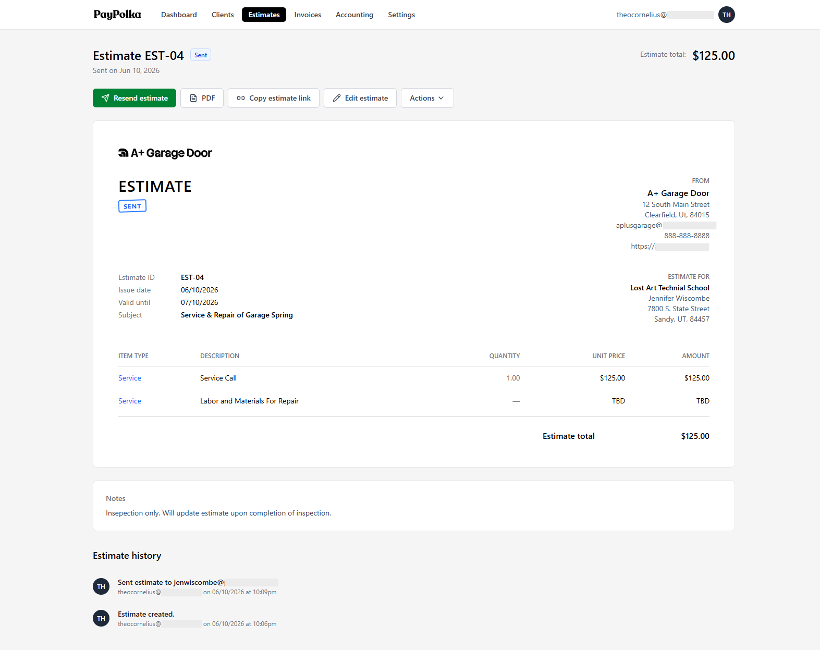Image resolution: width=820 pixels, height=650 pixels.
Task: Click the Sent estimate to jenwiscombe@ entry
Action: (198, 582)
